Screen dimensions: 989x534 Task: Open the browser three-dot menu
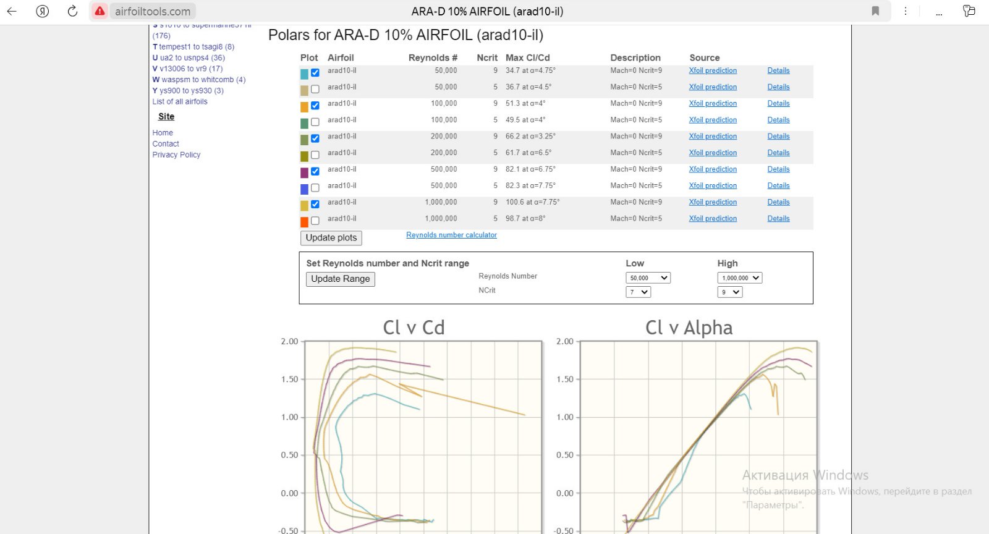(x=906, y=11)
